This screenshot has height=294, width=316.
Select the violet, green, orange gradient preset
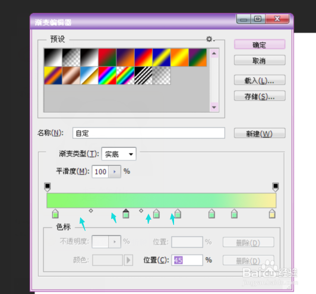click(198, 57)
